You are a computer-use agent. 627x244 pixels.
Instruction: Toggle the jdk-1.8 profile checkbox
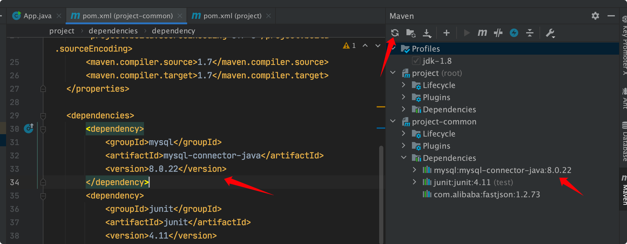[416, 61]
